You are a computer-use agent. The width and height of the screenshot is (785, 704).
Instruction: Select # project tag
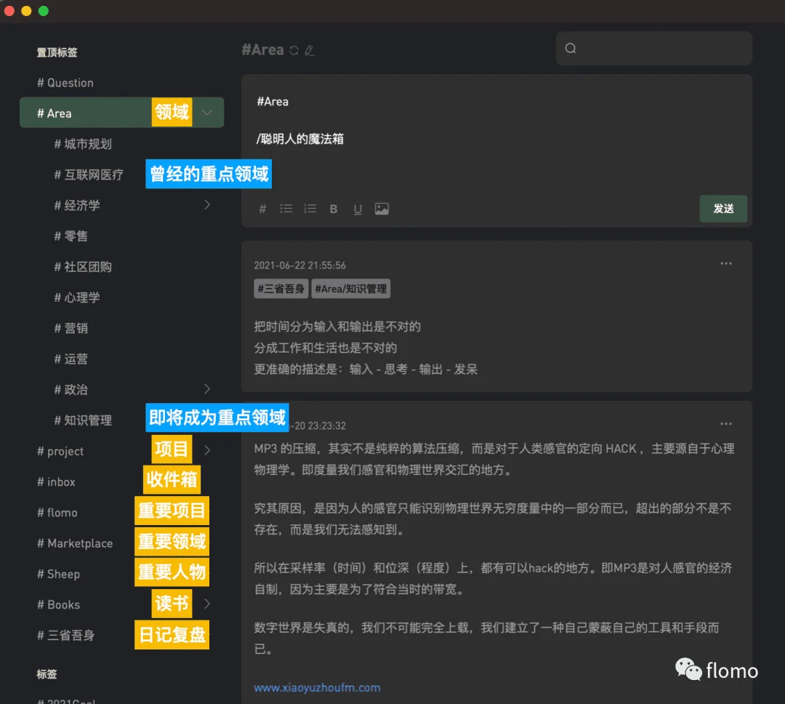[x=60, y=451]
